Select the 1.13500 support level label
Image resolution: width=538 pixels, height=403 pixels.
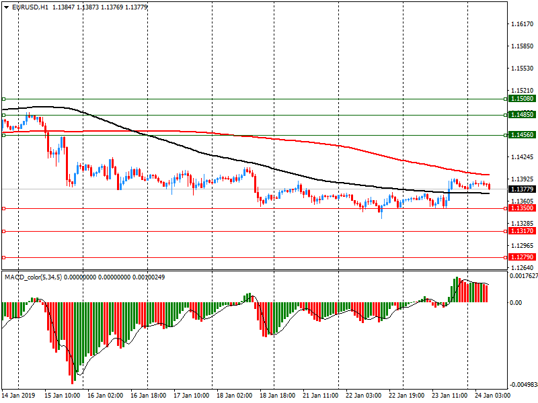[x=522, y=208]
